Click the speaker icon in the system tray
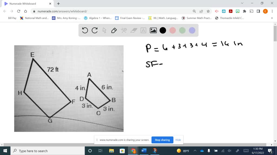This screenshot has height=155, width=277. 229,151
